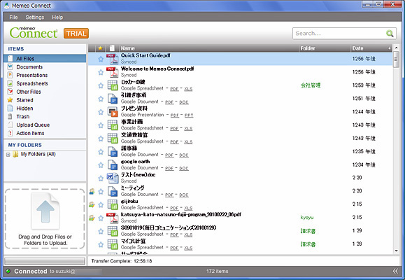Show Starred items via star icon
The height and width of the screenshot is (280, 405).
pos(10,100)
